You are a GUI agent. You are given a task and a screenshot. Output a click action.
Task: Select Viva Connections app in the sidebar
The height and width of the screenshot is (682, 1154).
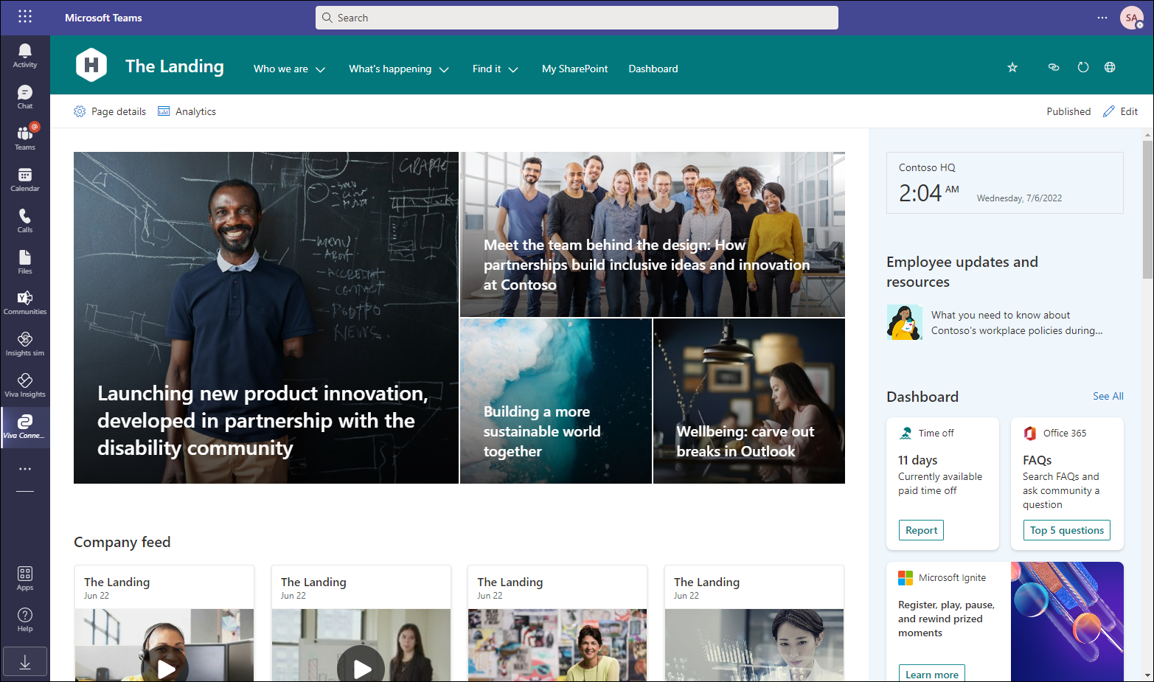25,427
